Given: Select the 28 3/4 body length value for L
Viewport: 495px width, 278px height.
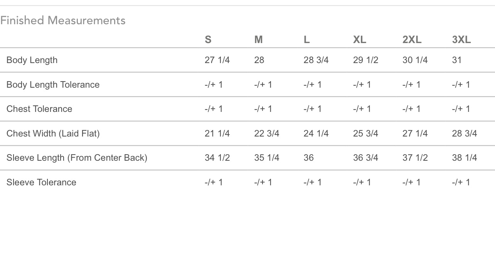Looking at the screenshot, I should pos(316,60).
